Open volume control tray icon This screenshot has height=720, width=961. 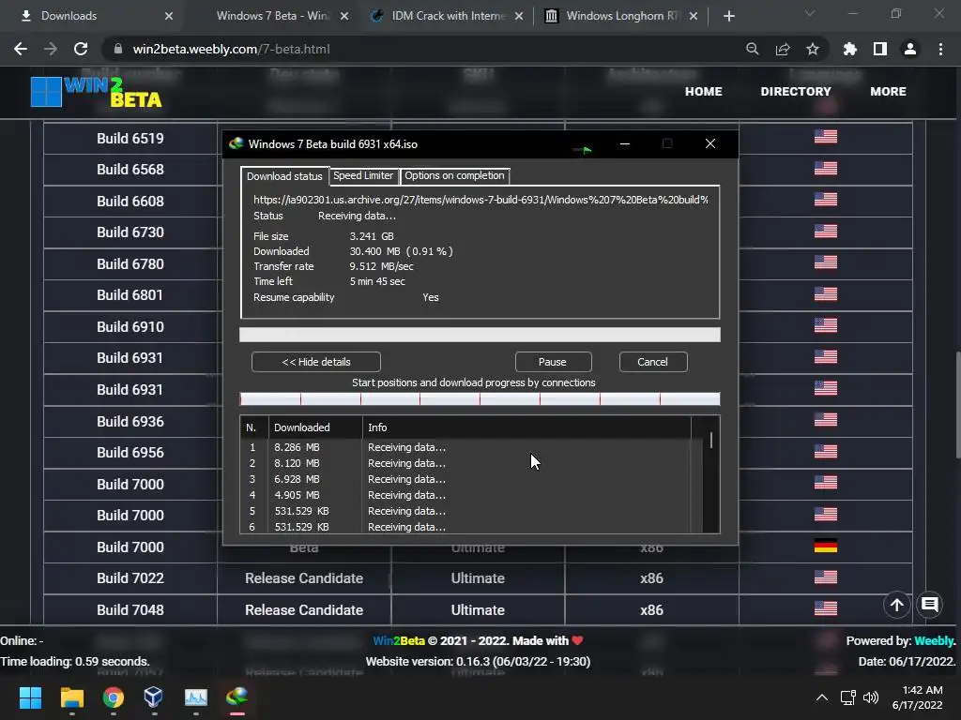871,697
